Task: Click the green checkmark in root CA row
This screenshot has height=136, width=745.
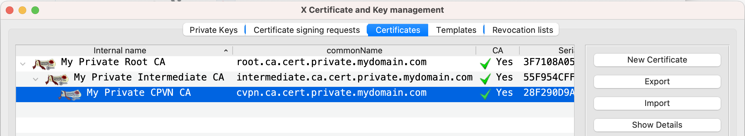Action: pos(485,64)
